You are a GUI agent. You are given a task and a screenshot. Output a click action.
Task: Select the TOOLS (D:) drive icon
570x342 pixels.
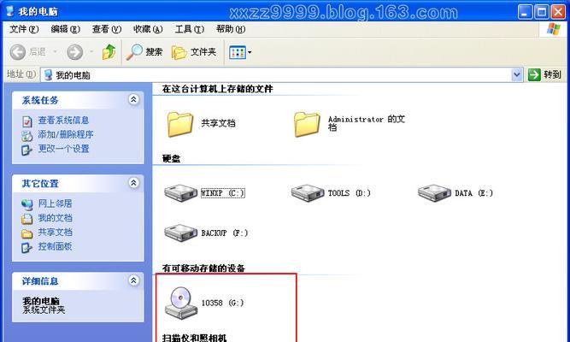pyautogui.click(x=308, y=192)
